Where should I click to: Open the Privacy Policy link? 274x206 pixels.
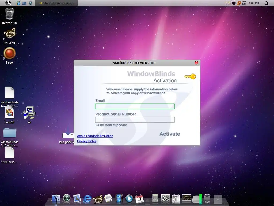87,141
